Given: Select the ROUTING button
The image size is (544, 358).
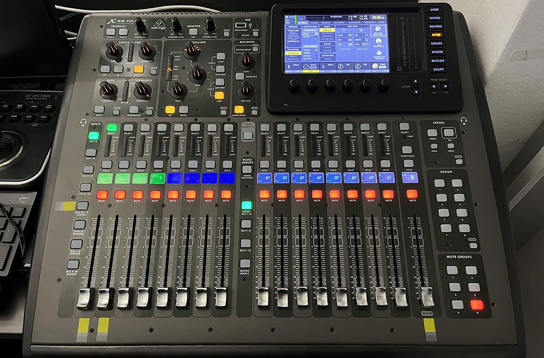Looking at the screenshot, I should coord(435,26).
